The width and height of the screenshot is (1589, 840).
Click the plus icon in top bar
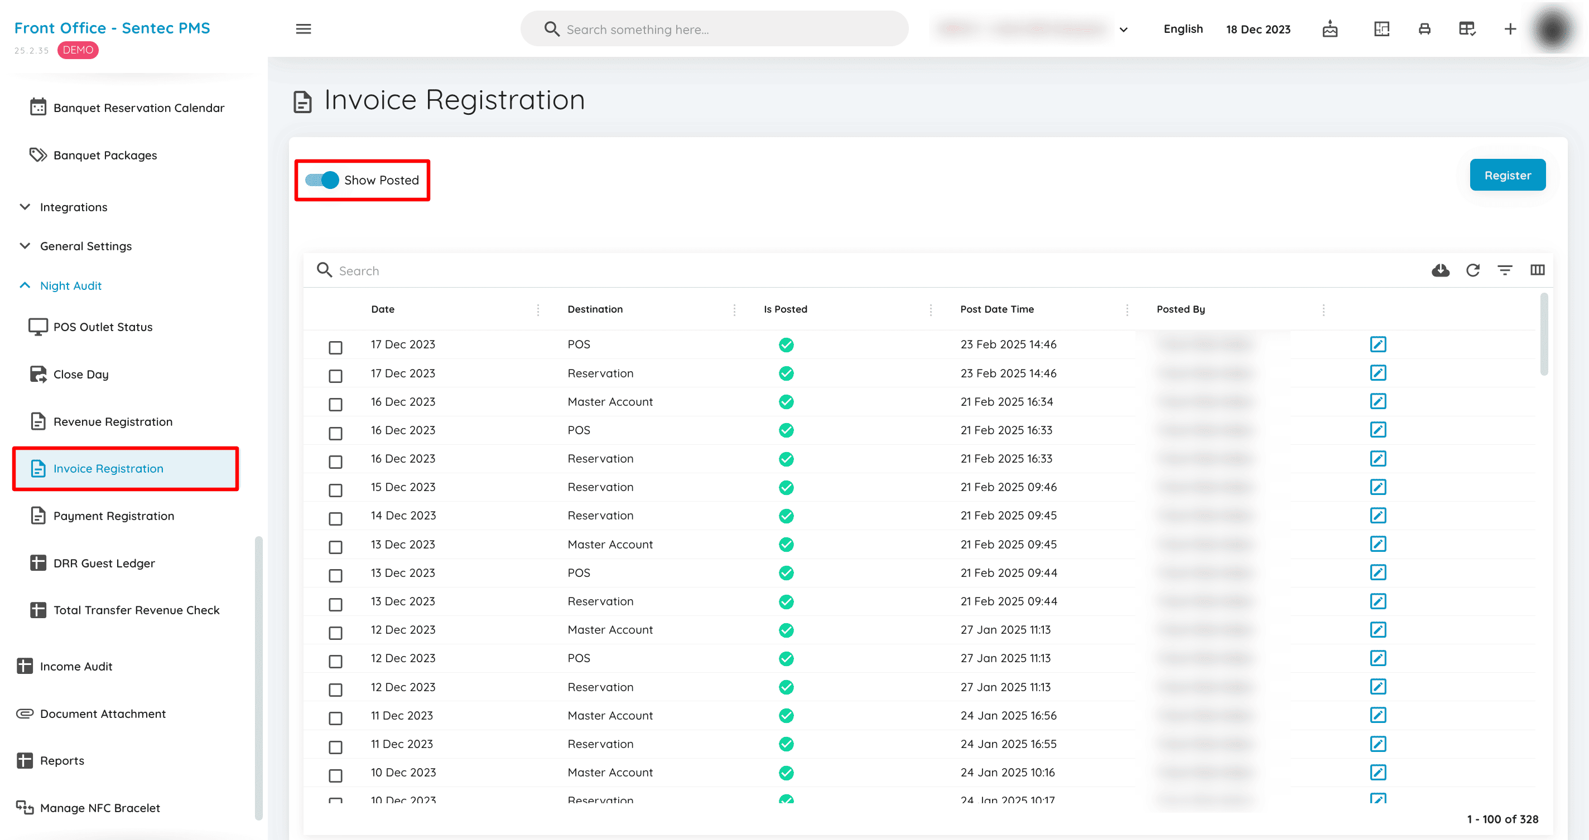(x=1510, y=29)
